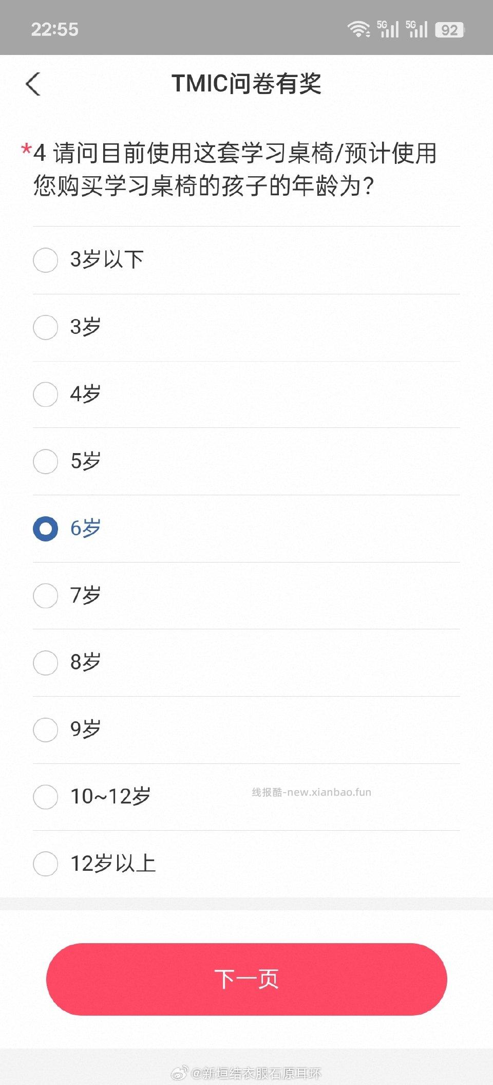Choose 7岁 as the age
Image resolution: width=493 pixels, height=1085 pixels.
[46, 595]
